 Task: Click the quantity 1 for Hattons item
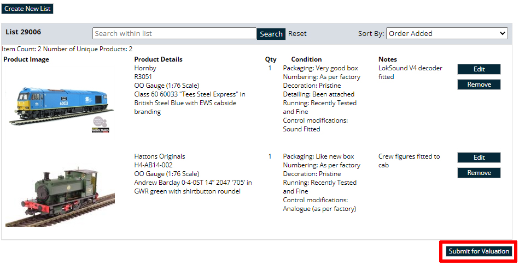[x=270, y=156]
